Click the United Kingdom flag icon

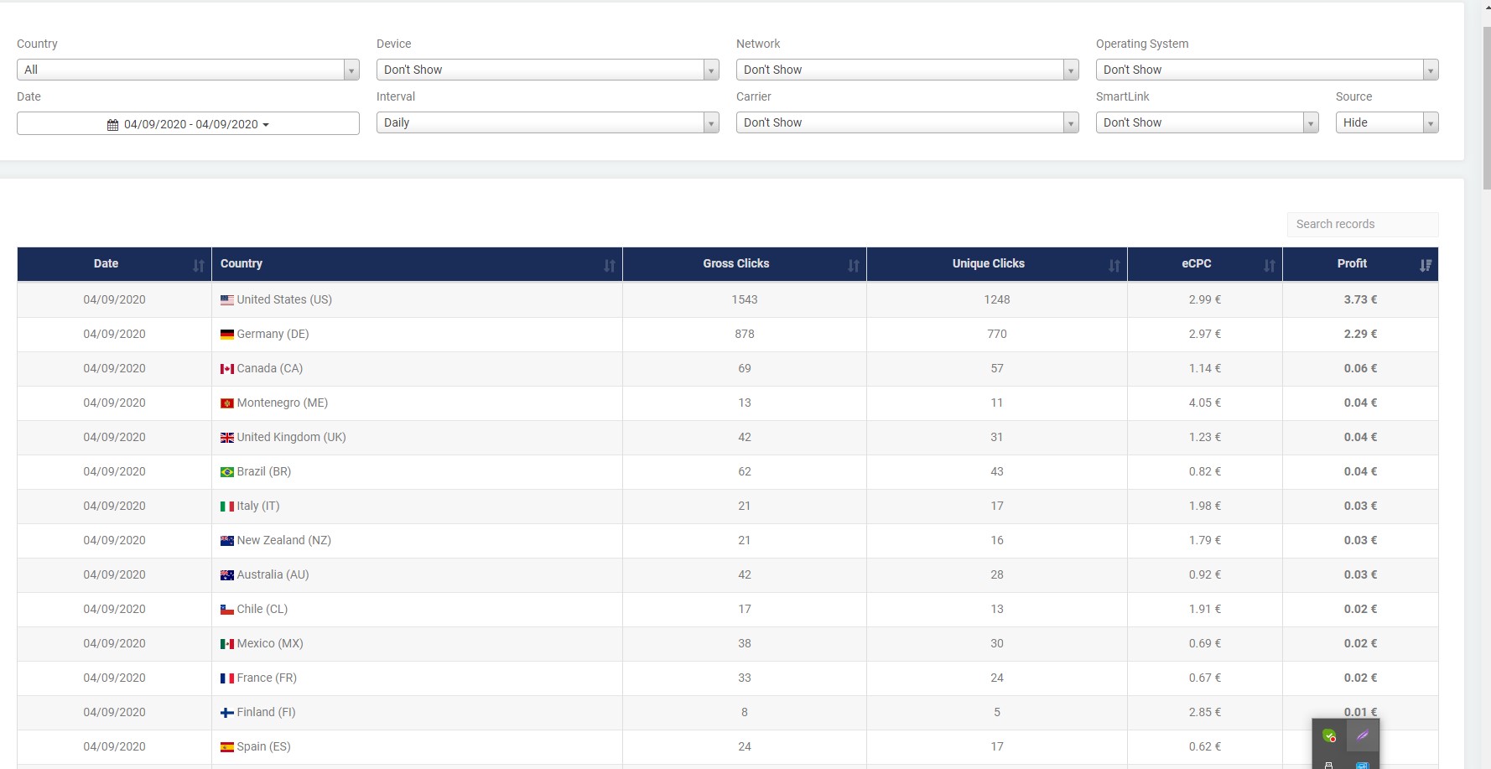(227, 438)
